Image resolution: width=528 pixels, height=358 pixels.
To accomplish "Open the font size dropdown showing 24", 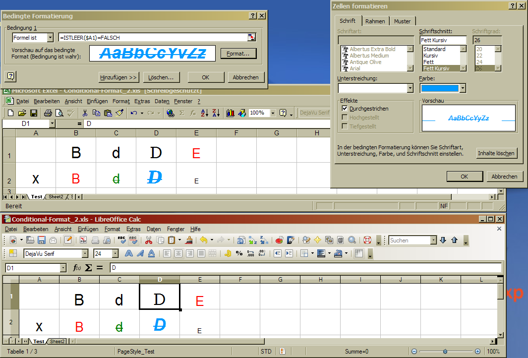I will 116,253.
